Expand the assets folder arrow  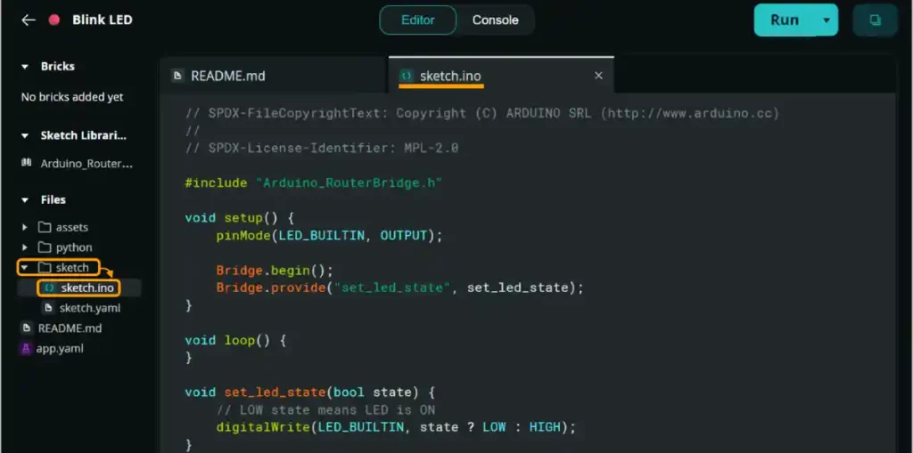click(x=24, y=227)
